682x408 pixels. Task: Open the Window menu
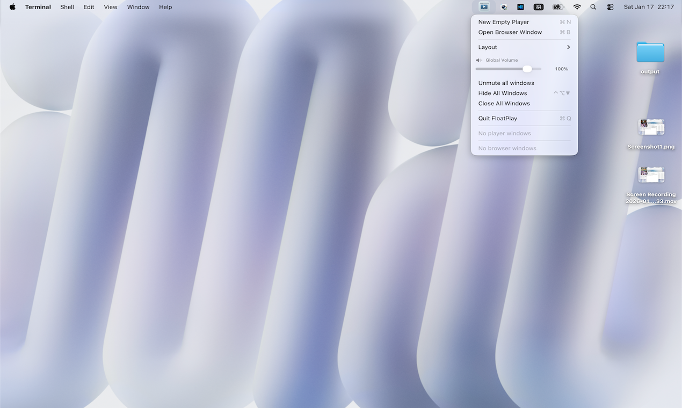[138, 7]
